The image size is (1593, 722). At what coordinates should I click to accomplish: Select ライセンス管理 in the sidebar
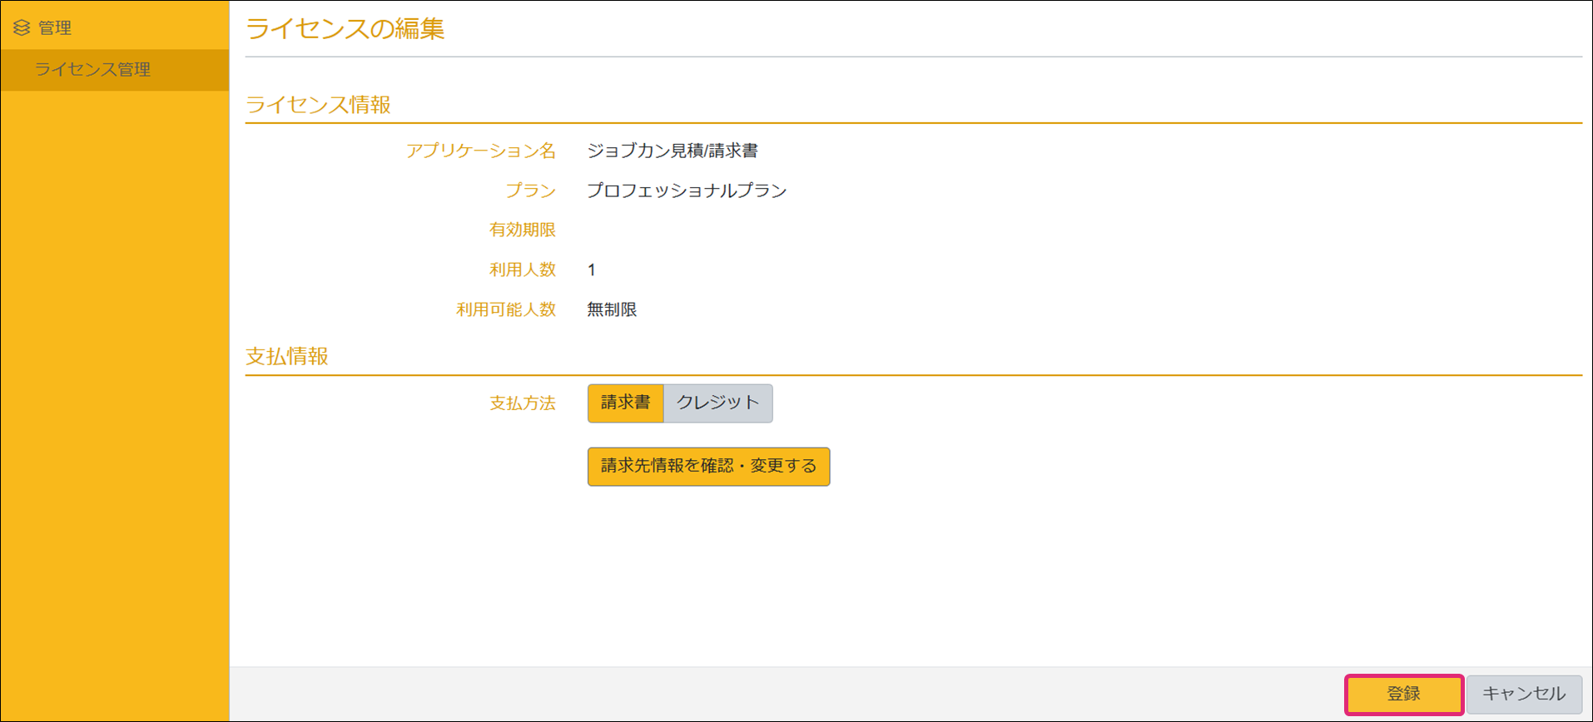coord(92,70)
